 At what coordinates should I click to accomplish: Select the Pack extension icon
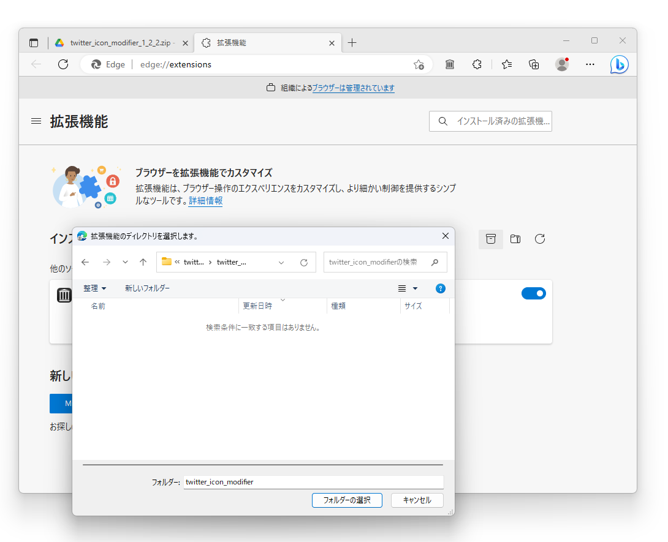click(515, 239)
